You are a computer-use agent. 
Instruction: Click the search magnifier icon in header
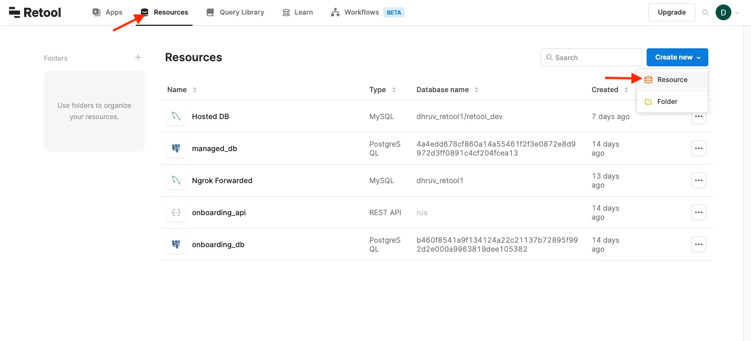coord(706,12)
